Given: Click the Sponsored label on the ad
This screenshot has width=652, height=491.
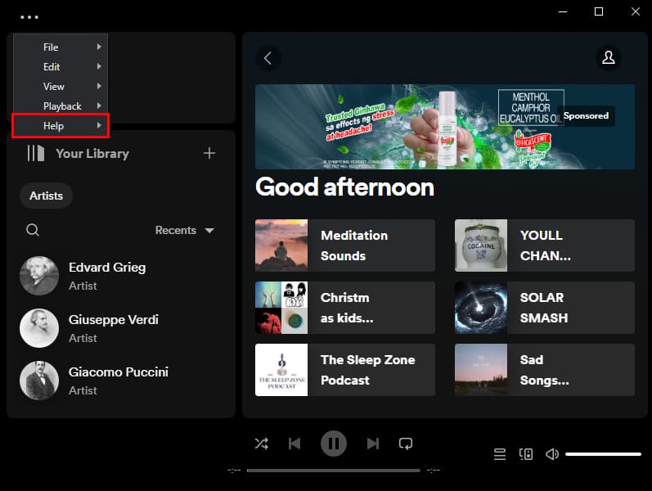Looking at the screenshot, I should (586, 115).
